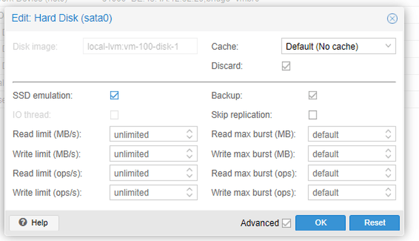This screenshot has width=419, height=241.
Task: Click the OK button
Action: pyautogui.click(x=320, y=223)
